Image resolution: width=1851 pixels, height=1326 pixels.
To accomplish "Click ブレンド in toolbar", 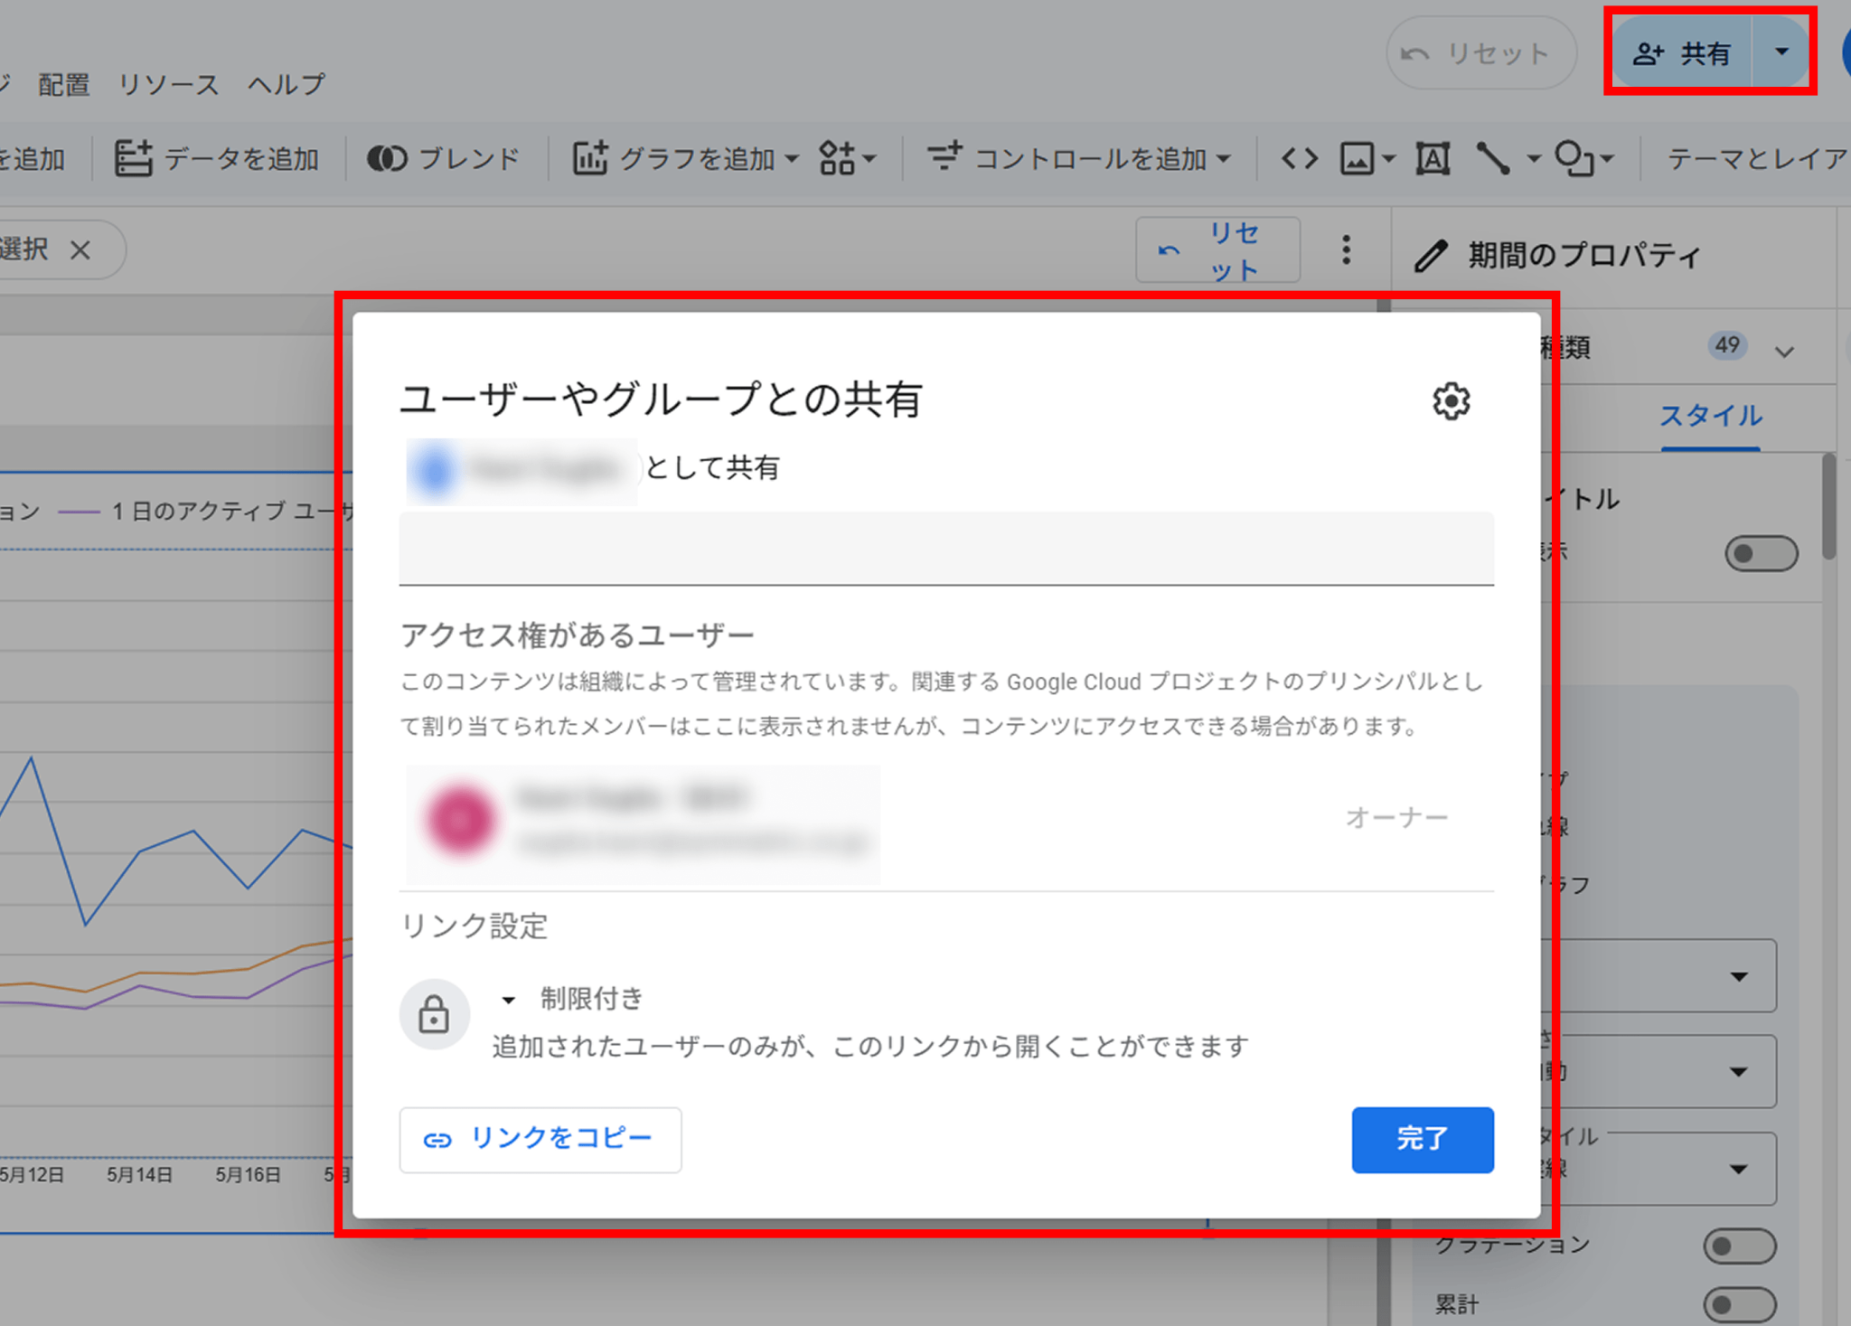I will click(443, 159).
